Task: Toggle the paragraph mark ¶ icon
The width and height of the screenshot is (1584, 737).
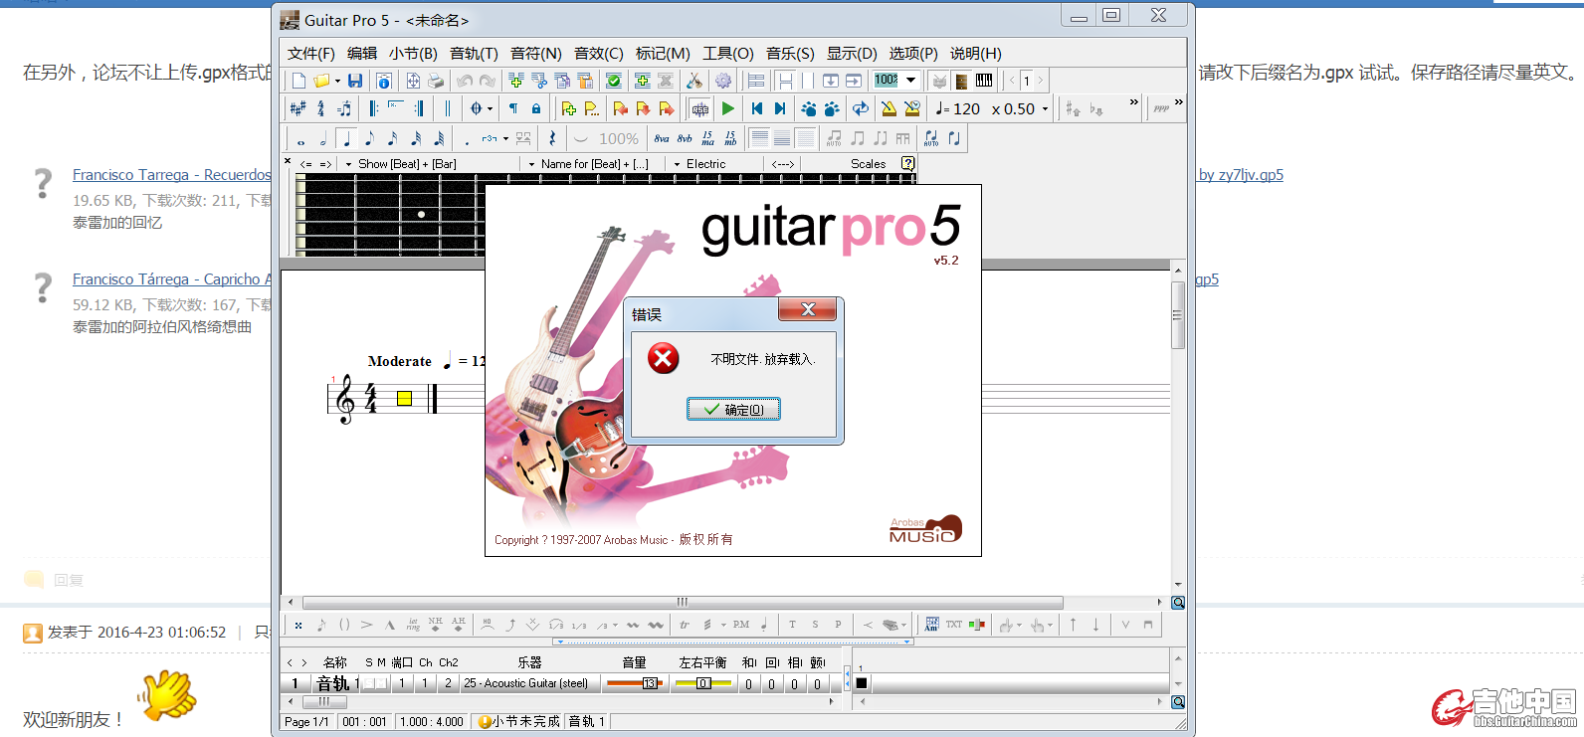Action: click(x=513, y=108)
